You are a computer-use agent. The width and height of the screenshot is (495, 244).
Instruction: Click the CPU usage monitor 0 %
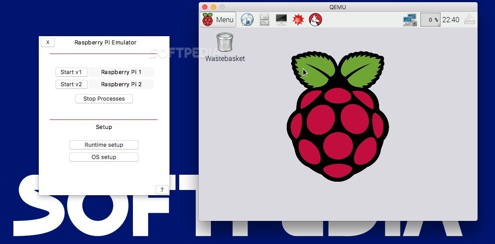[430, 20]
